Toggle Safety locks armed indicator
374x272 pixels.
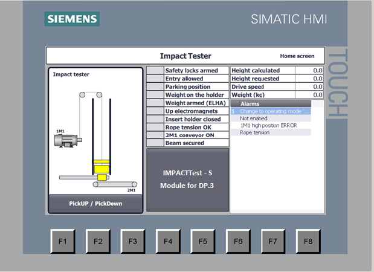click(155, 70)
